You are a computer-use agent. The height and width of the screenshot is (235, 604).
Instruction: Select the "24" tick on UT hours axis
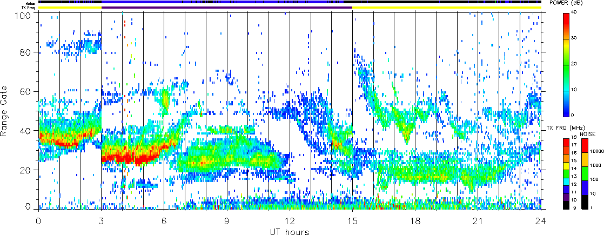pos(541,221)
